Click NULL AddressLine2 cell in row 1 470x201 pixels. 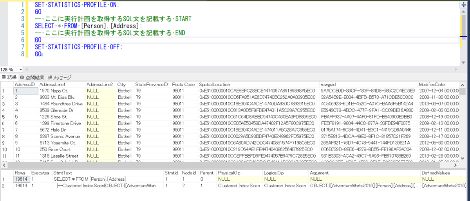pyautogui.click(x=101, y=91)
